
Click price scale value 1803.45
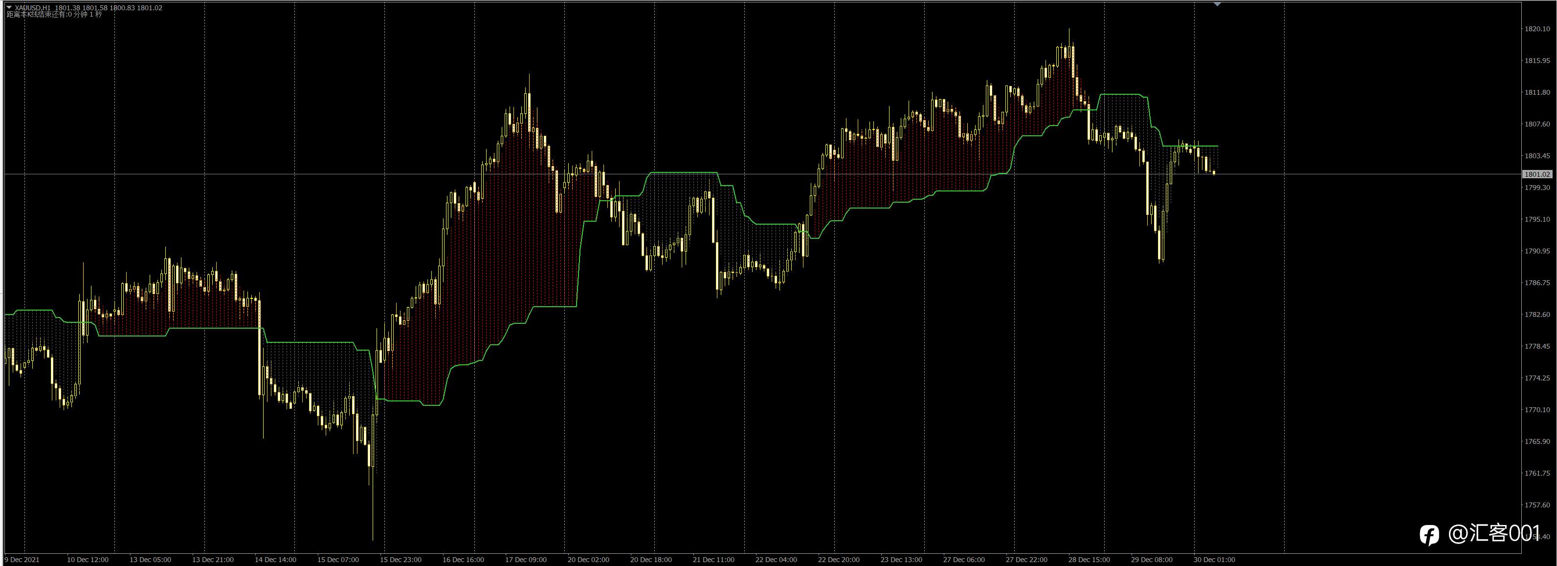click(x=1536, y=156)
